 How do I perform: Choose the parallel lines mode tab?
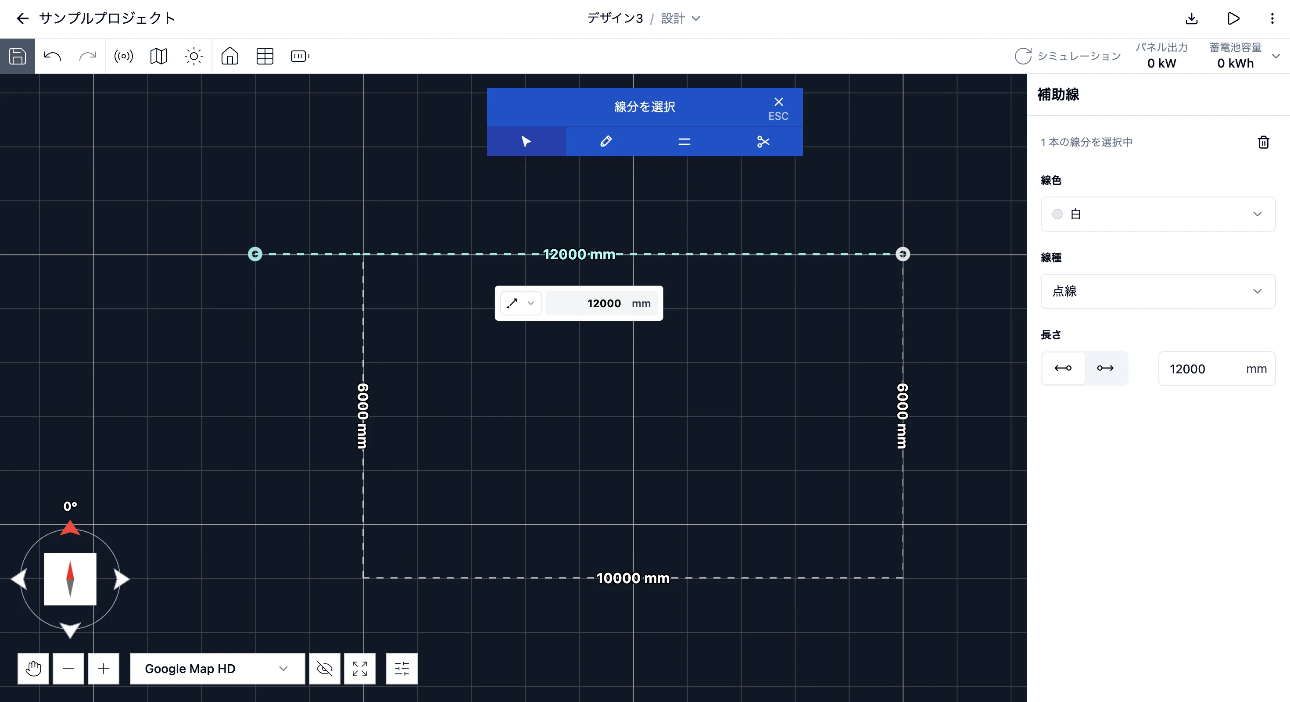(684, 142)
